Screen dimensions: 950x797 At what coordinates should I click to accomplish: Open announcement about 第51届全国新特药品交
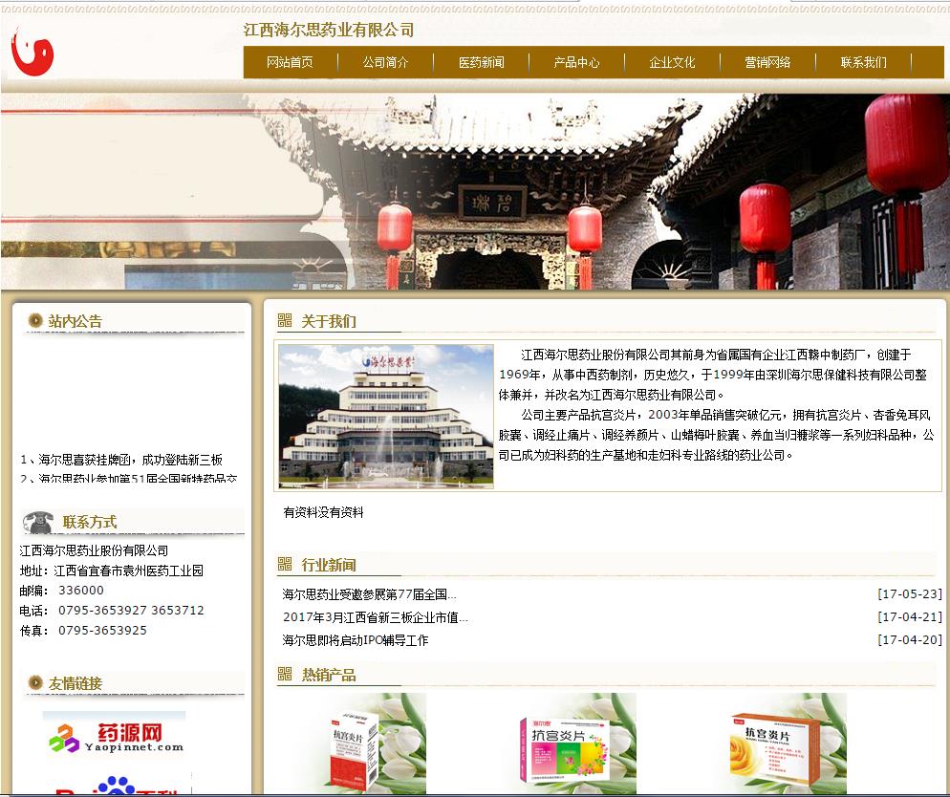[x=128, y=478]
